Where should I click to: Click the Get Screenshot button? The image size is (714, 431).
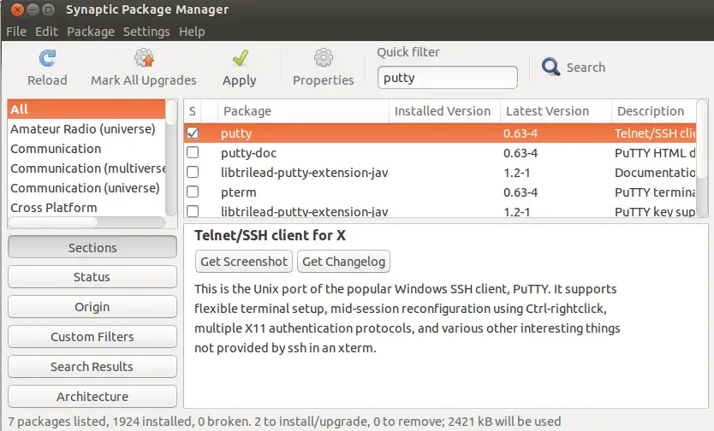click(244, 262)
